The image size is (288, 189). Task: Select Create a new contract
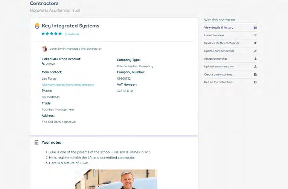pyautogui.click(x=219, y=74)
